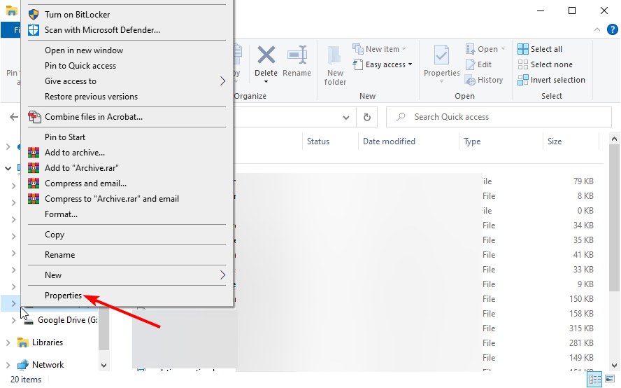Expand the Google Drive tree node
This screenshot has width=621, height=388.
[x=14, y=321]
